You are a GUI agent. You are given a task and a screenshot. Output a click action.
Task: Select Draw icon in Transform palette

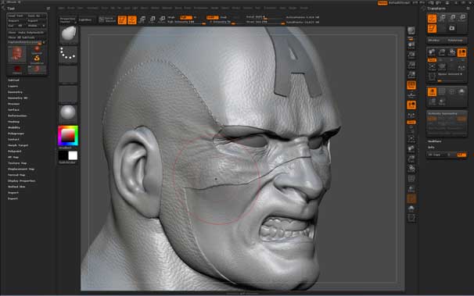tap(432, 19)
